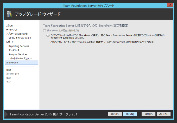Select the レポート リーダー アカウント step
Image resolution: width=177 pixels, height=123 pixels.
(x=20, y=59)
